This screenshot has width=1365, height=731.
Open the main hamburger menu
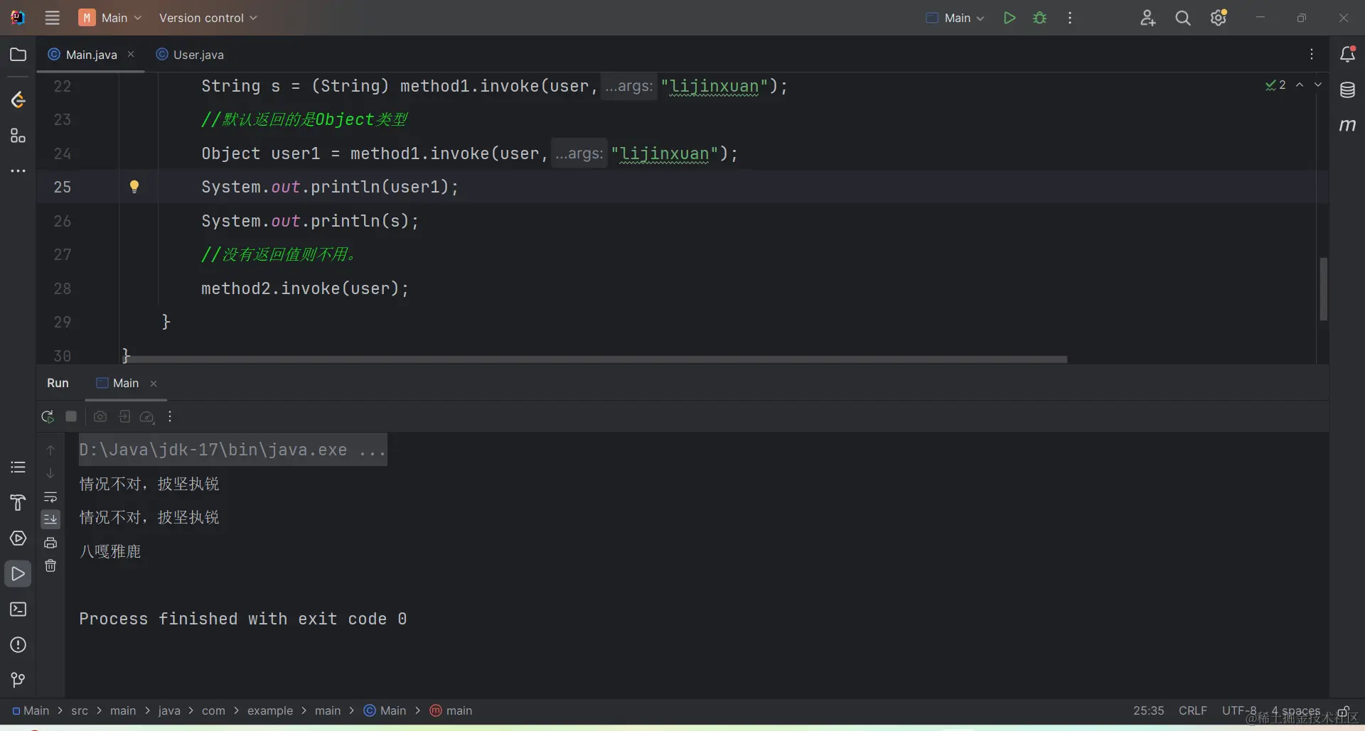tap(52, 18)
